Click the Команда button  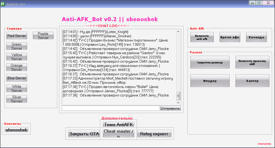pyautogui.click(x=256, y=37)
